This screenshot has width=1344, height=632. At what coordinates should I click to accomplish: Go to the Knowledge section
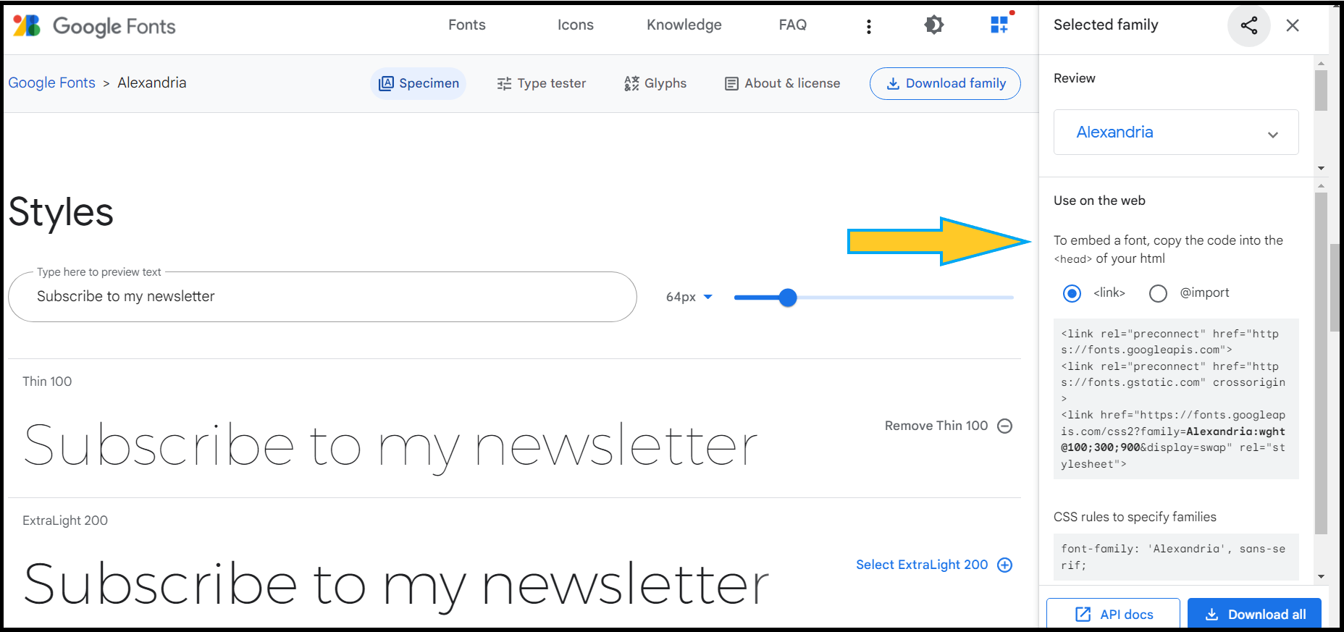pos(684,25)
